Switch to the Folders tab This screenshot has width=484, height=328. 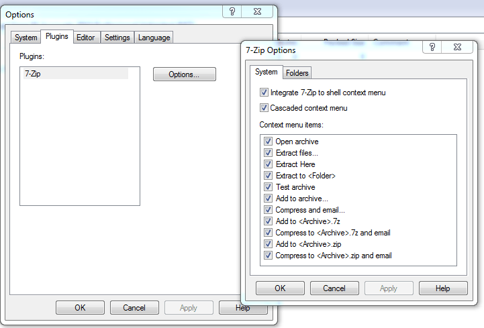pyautogui.click(x=297, y=72)
